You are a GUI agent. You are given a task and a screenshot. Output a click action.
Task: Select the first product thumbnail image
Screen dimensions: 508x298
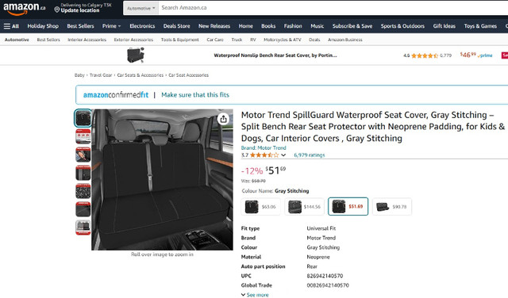(83, 118)
